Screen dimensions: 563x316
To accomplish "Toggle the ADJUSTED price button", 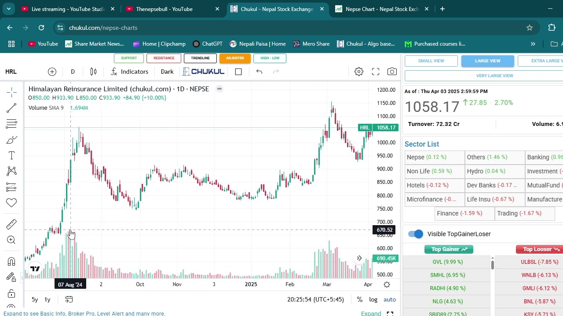I will click(x=235, y=58).
